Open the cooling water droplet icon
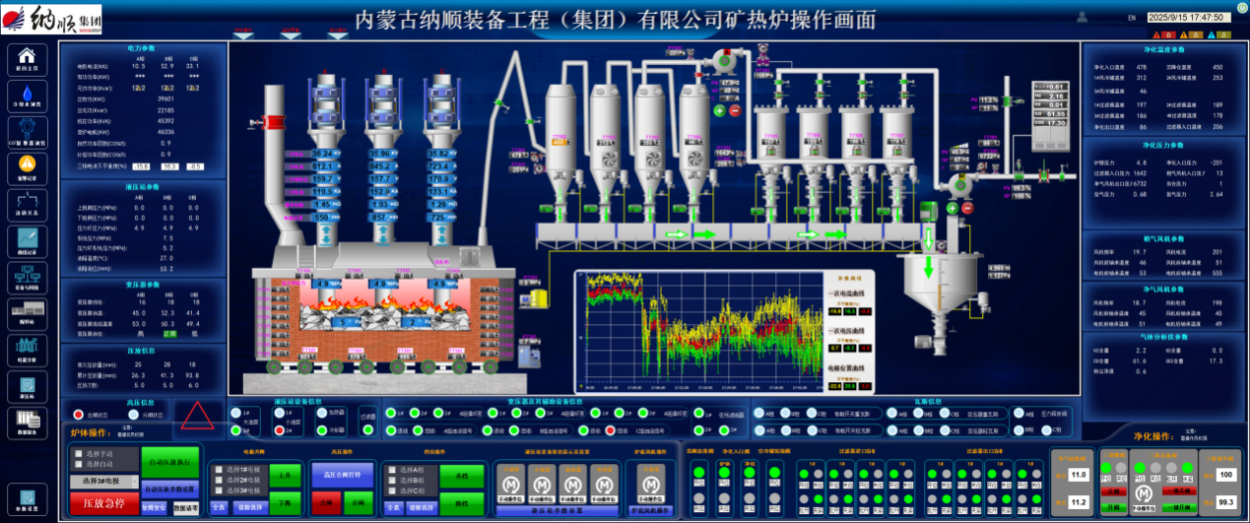This screenshot has width=1250, height=523. coord(27,97)
